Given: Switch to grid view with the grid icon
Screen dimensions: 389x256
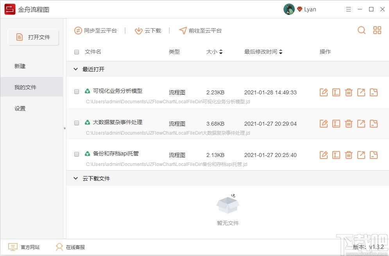Looking at the screenshot, I should 377,30.
